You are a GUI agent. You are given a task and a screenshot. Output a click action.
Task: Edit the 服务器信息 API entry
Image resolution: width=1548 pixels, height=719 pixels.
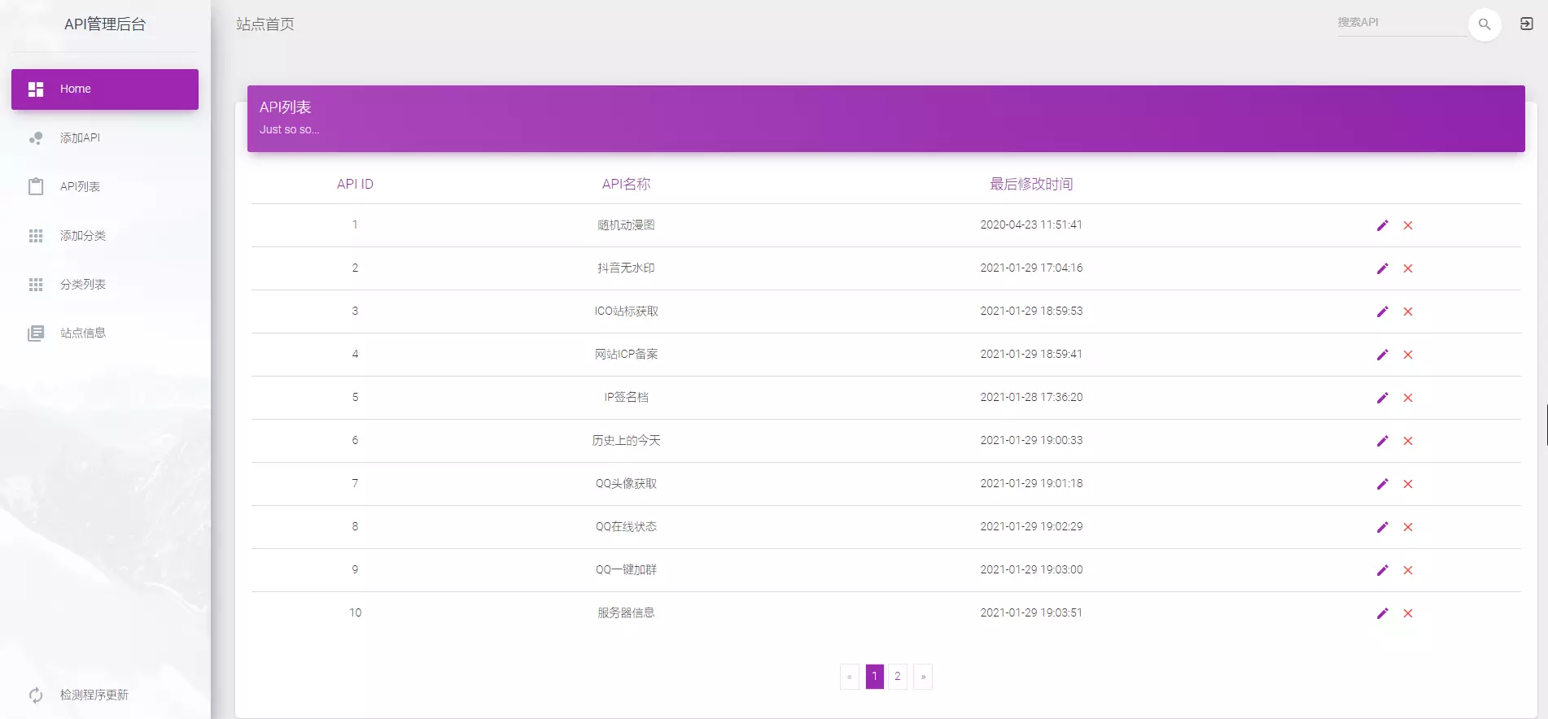pos(1382,613)
